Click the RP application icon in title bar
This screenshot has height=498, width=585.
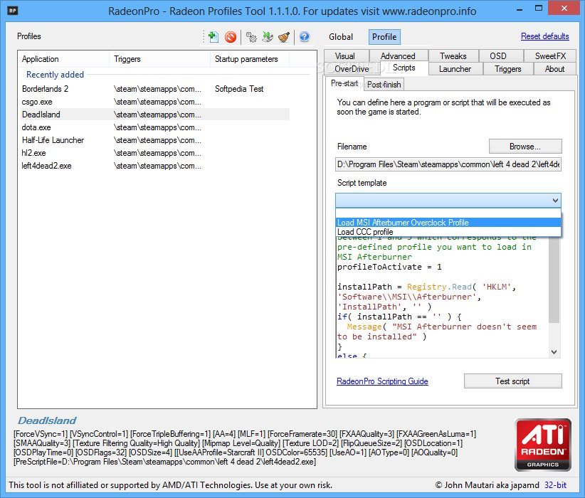[13, 11]
